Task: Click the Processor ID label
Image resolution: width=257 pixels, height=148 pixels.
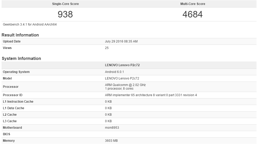Action: [13, 95]
